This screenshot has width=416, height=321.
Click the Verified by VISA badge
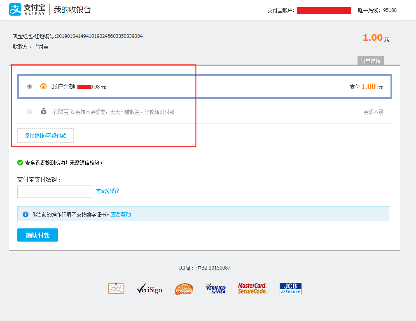coord(216,288)
